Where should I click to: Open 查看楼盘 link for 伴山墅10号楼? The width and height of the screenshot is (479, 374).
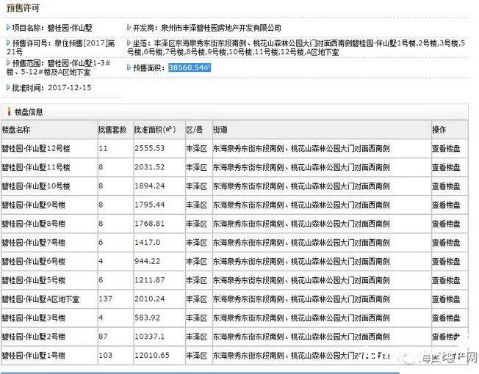(x=446, y=186)
